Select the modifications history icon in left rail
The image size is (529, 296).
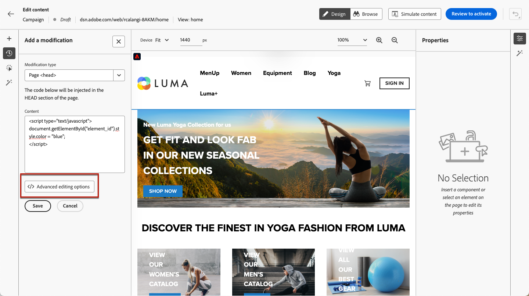pyautogui.click(x=9, y=53)
